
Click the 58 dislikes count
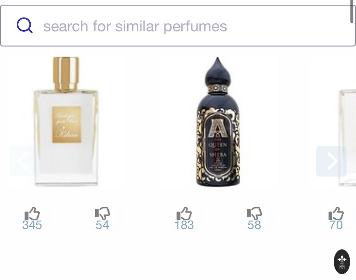pyautogui.click(x=254, y=225)
